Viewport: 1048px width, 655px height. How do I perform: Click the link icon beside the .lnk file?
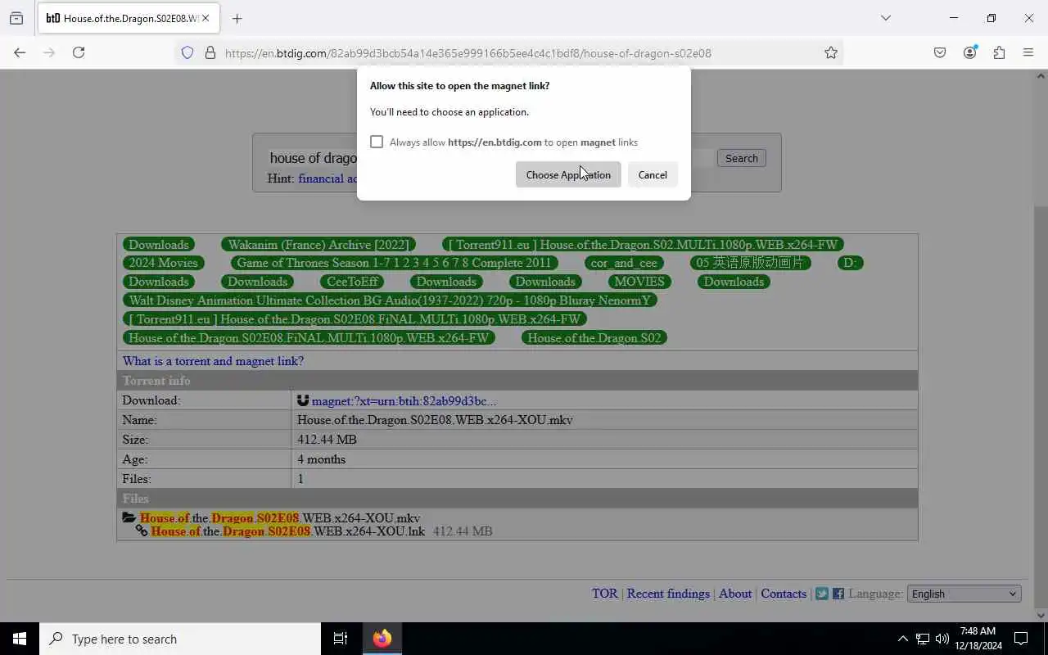[x=142, y=531]
